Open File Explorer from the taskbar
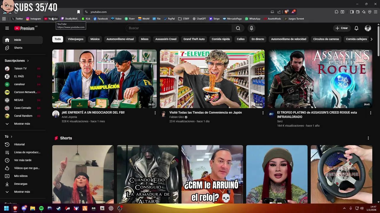The width and height of the screenshot is (380, 213). point(33,208)
